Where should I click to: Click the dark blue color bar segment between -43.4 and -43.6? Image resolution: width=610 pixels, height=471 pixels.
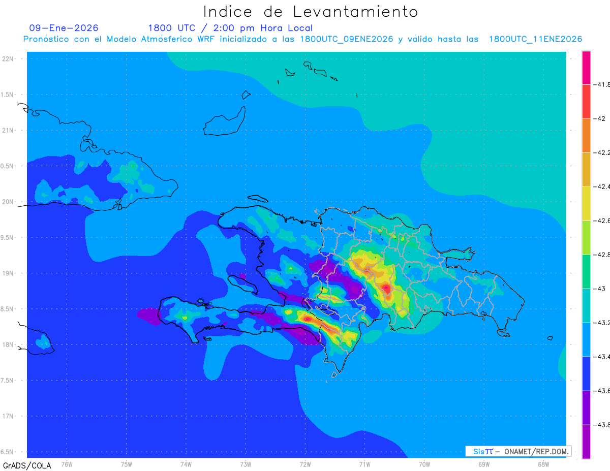point(586,374)
